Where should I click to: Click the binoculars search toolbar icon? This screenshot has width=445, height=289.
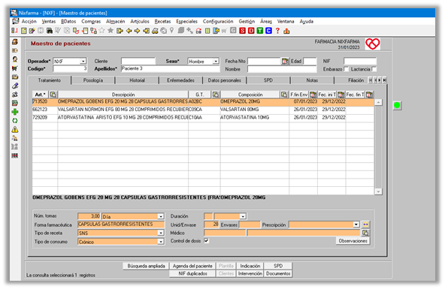tap(50, 31)
